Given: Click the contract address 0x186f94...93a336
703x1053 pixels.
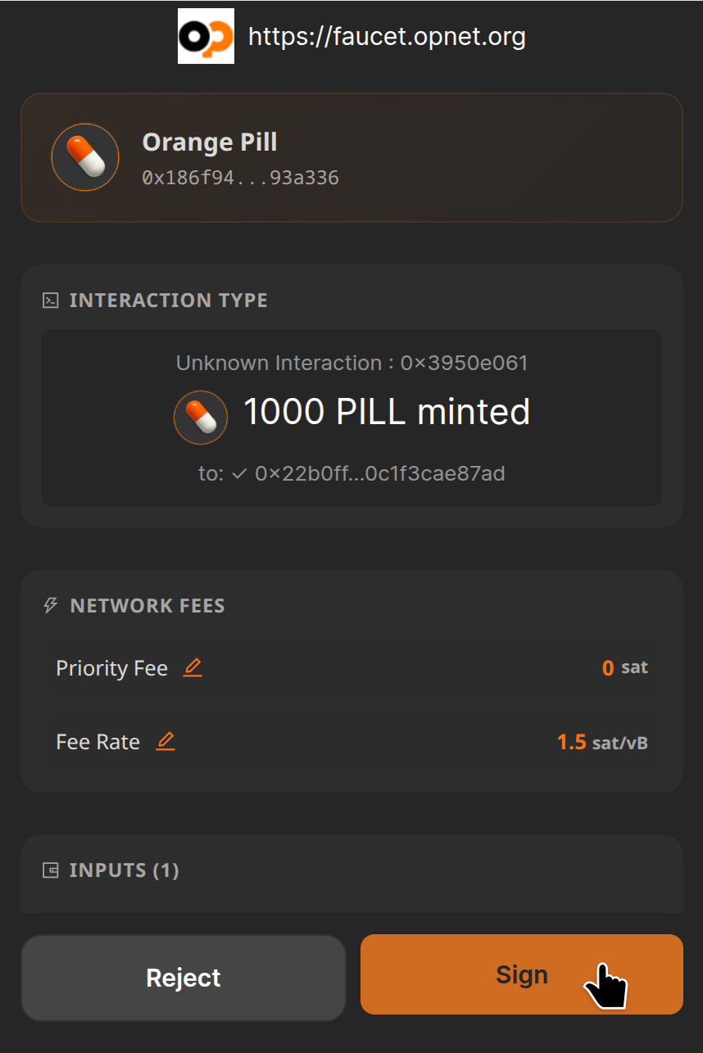Looking at the screenshot, I should [240, 178].
